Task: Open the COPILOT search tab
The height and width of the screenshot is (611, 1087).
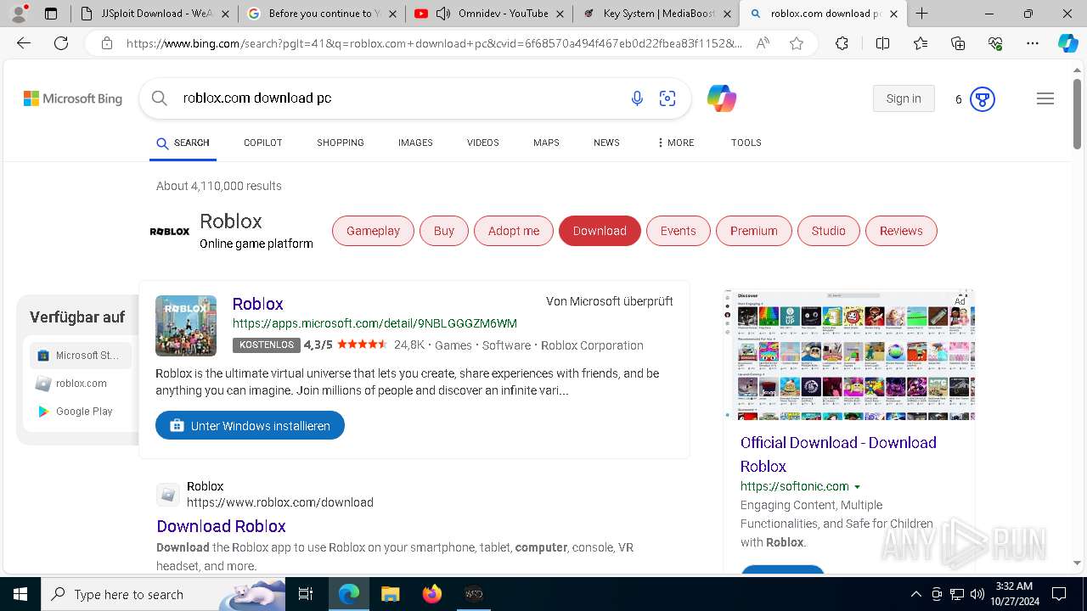Action: [x=262, y=143]
